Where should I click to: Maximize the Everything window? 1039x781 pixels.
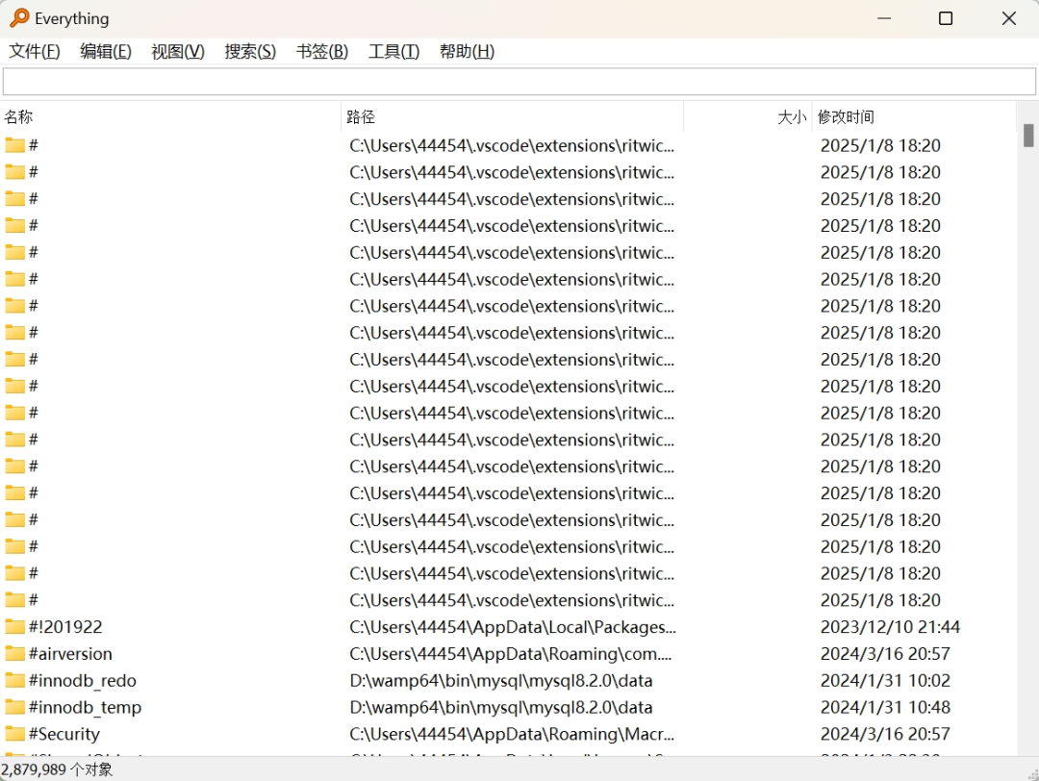click(x=946, y=18)
